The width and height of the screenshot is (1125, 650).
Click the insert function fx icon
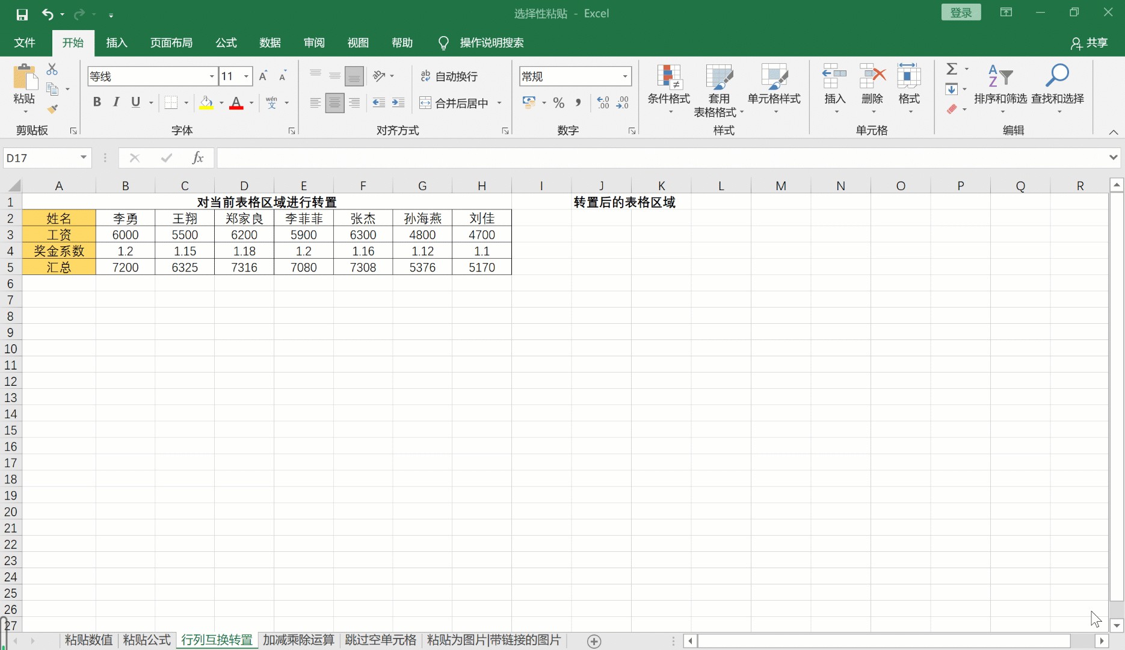coord(197,158)
